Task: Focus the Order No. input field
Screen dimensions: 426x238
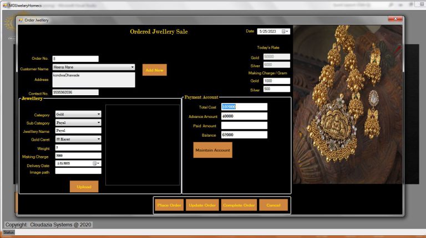Action: 75,59
